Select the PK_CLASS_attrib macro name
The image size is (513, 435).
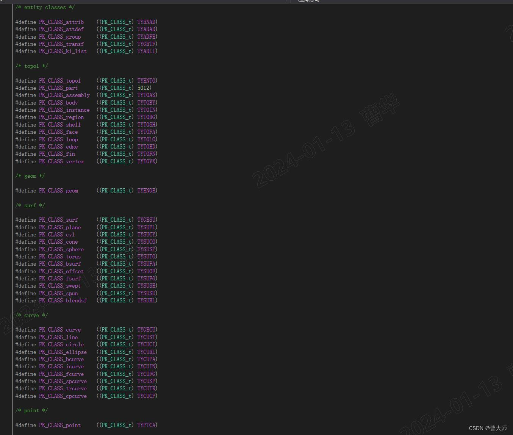click(61, 22)
